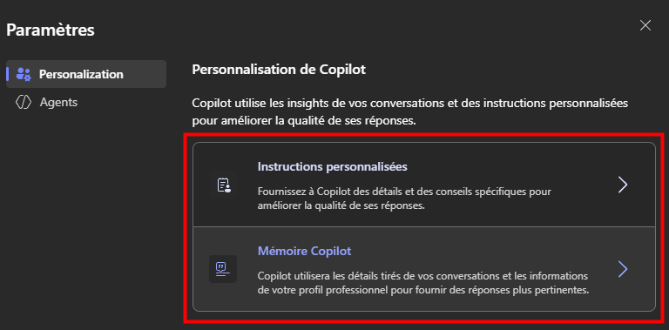The width and height of the screenshot is (669, 330).
Task: Expand Mémoire Copilot using its chevron arrow
Action: 623,269
